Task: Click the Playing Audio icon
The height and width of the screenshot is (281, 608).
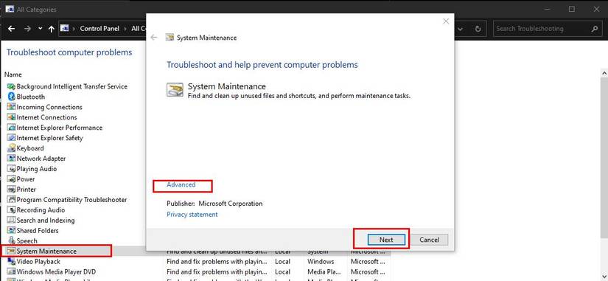Action: (11, 169)
